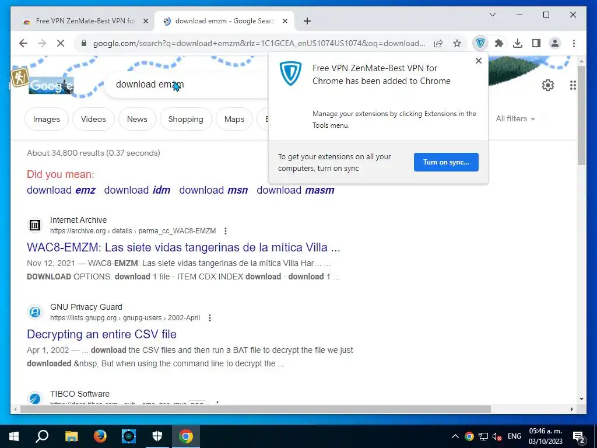Open the tab search chevron

click(x=492, y=15)
